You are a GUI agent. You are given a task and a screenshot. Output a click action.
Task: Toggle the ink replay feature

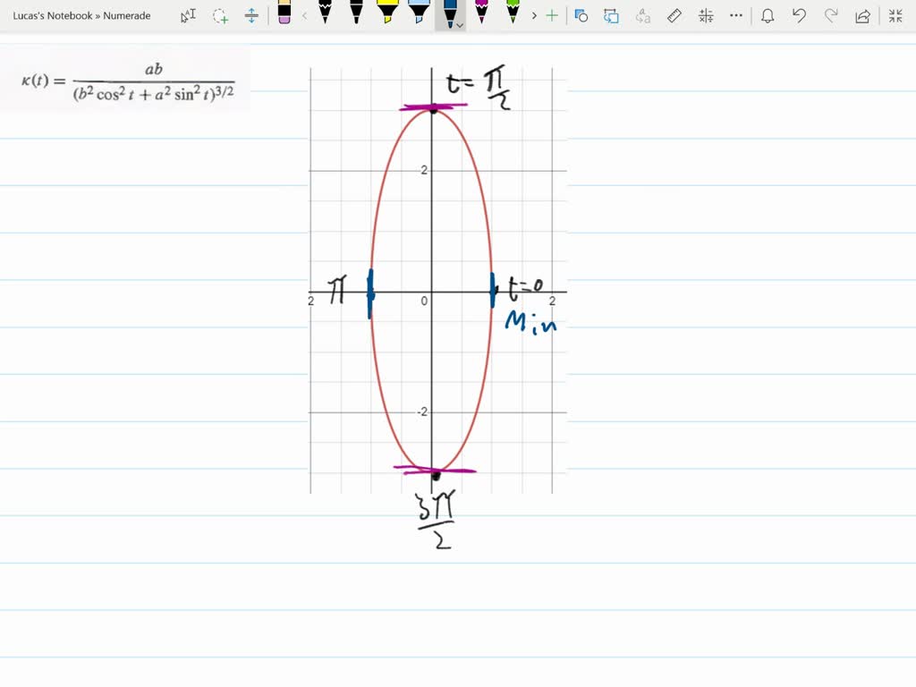pos(611,15)
